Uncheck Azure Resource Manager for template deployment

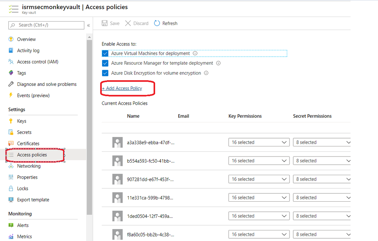(105, 63)
